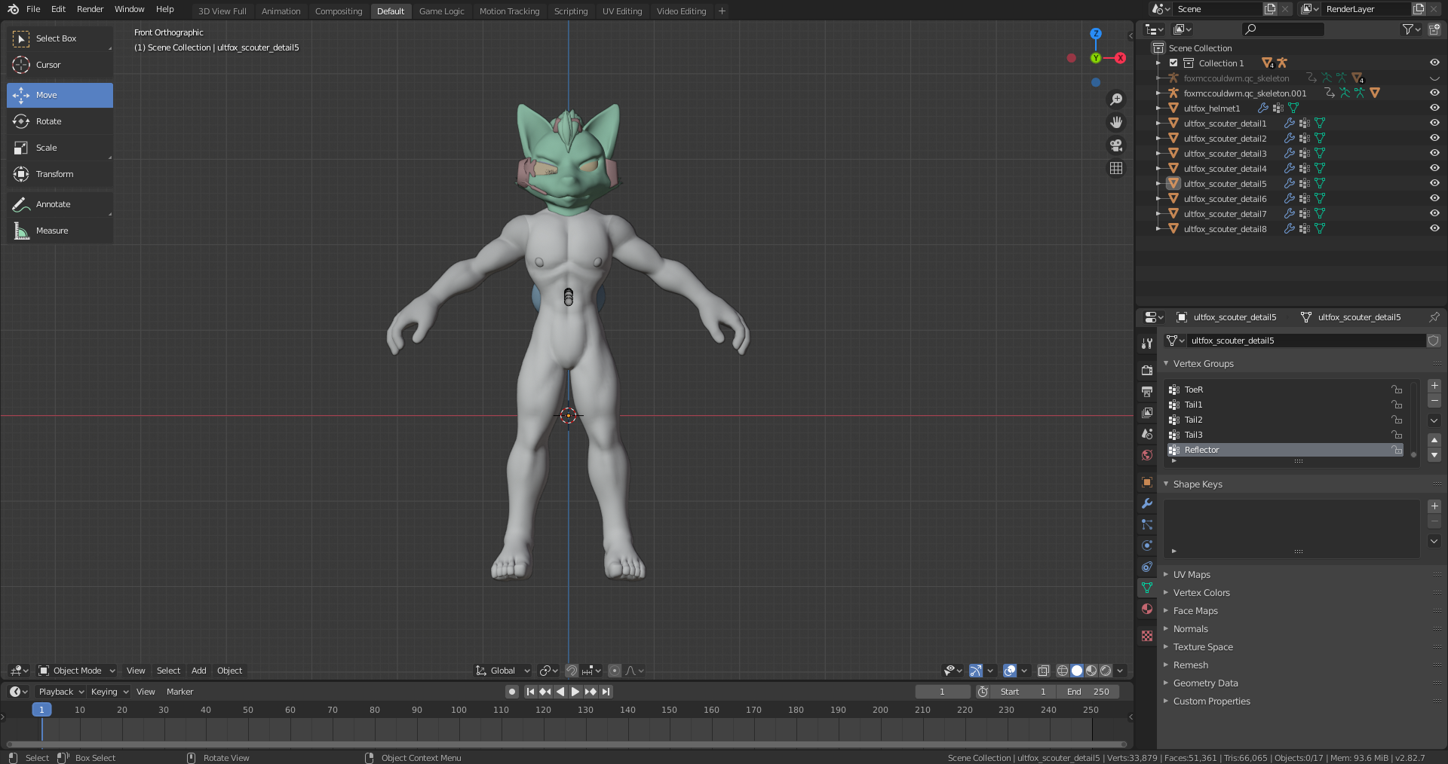This screenshot has width=1448, height=764.
Task: Toggle visibility of ultfox_scouter_detail8
Action: [1434, 229]
